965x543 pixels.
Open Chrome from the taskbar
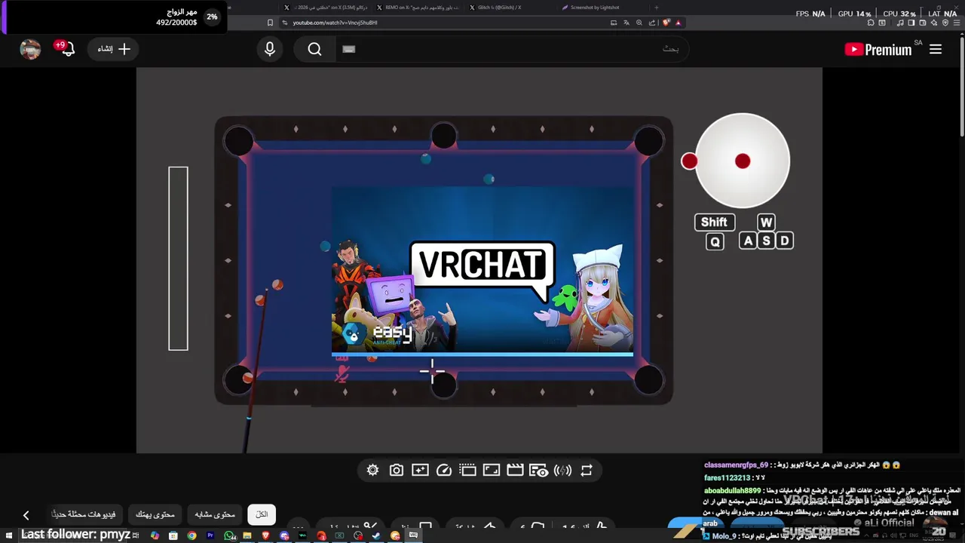pos(191,535)
